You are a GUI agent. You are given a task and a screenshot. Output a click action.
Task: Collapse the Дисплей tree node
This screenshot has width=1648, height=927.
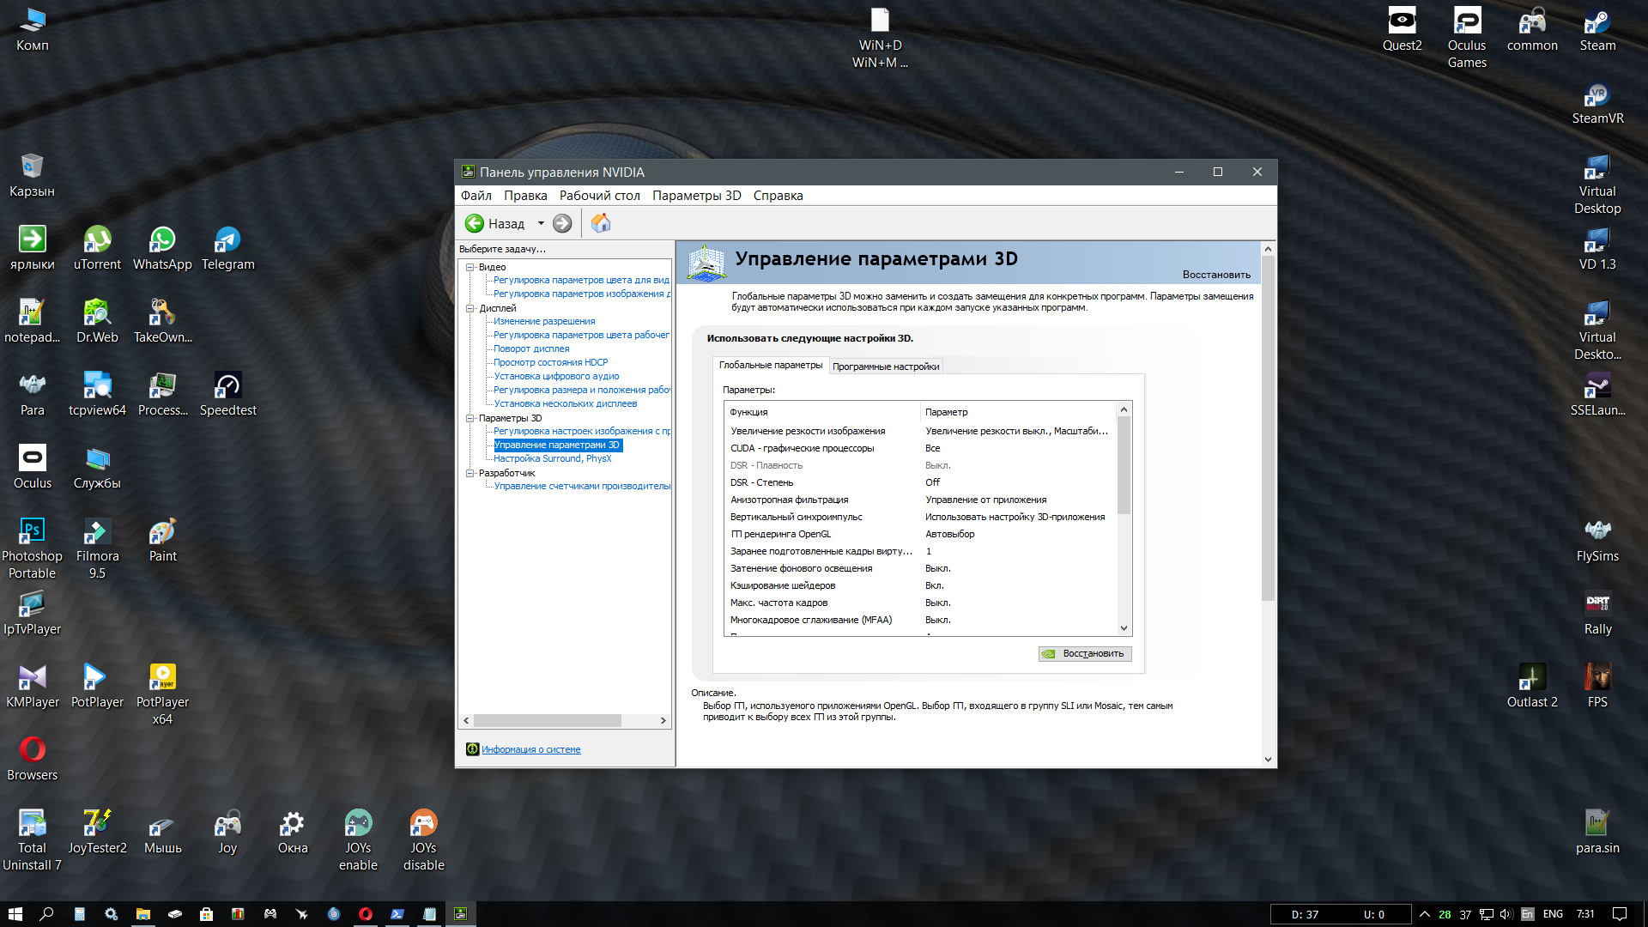pyautogui.click(x=470, y=308)
